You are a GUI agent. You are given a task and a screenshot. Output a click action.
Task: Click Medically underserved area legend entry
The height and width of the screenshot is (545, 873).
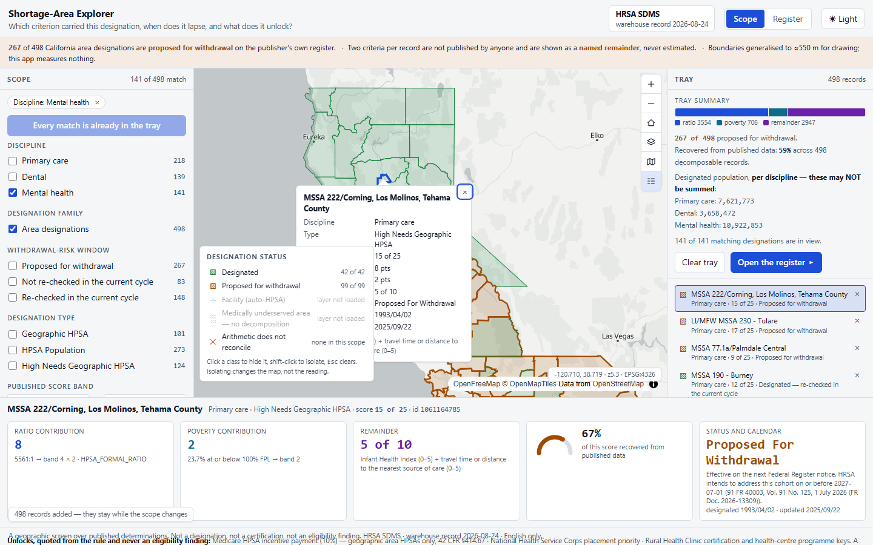(287, 319)
